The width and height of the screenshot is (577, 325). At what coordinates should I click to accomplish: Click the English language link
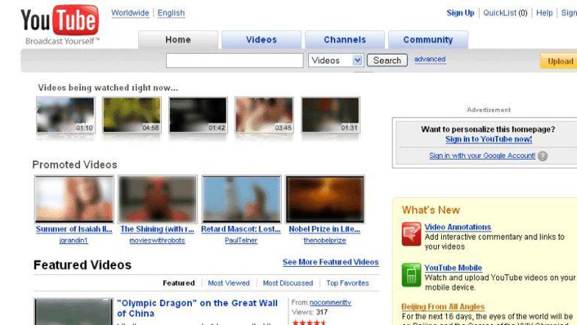coord(171,13)
